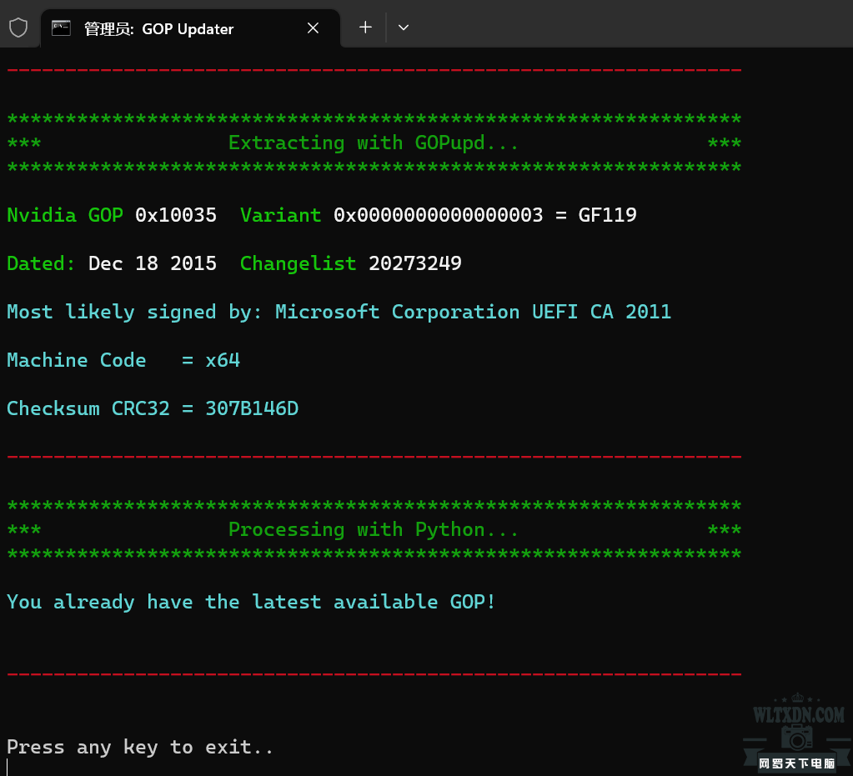Click the shield icon in the title bar
Screen dimensions: 853x776
coord(18,28)
